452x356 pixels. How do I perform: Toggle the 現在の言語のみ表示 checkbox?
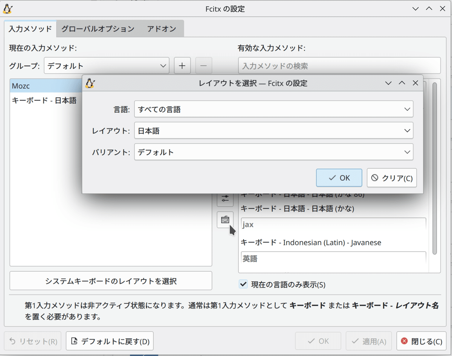point(243,284)
